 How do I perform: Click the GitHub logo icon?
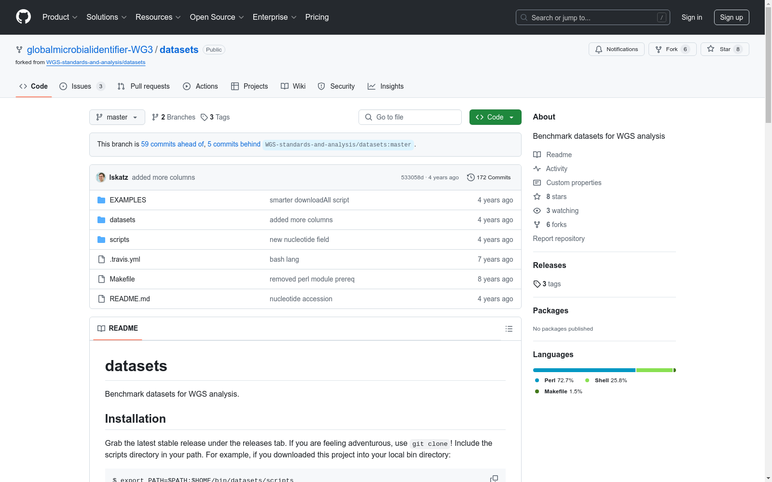(23, 17)
